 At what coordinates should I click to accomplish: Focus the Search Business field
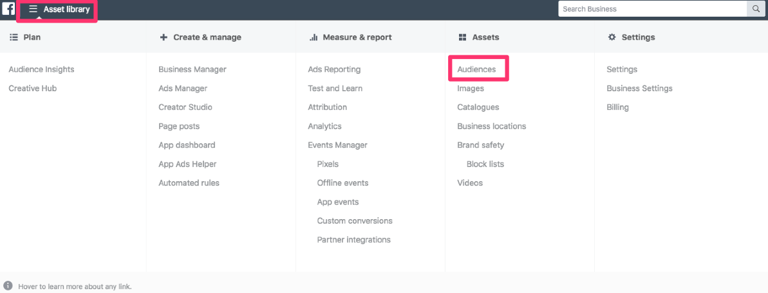pos(653,9)
